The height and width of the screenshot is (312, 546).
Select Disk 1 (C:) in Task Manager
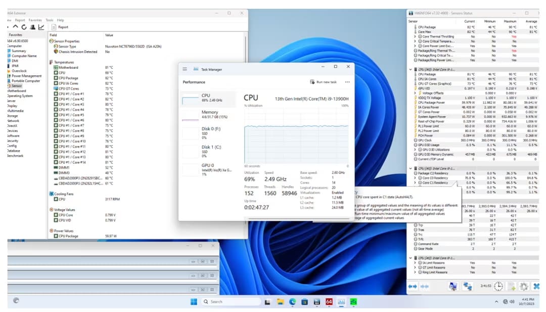pos(208,152)
